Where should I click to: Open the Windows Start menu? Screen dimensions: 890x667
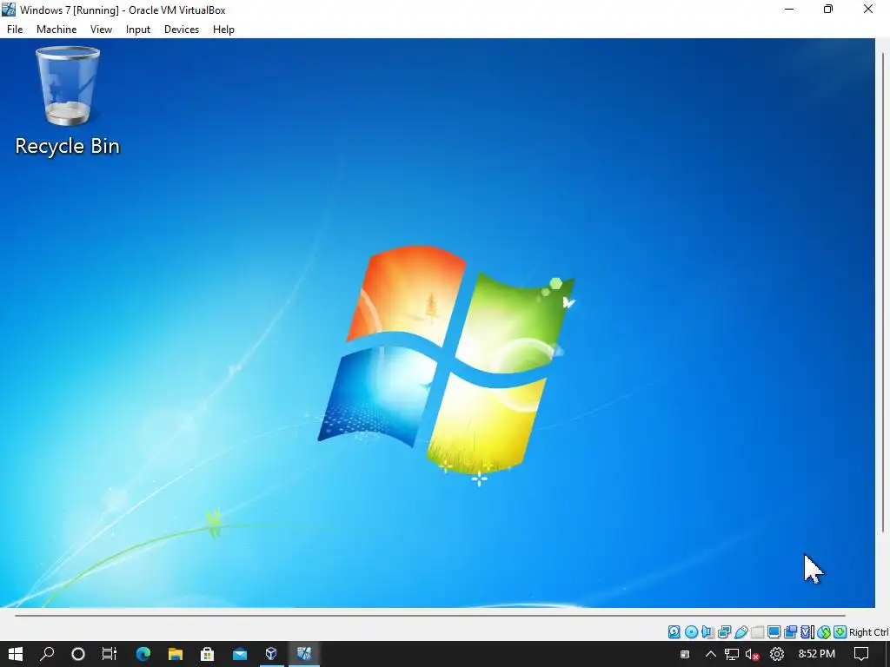click(16, 654)
